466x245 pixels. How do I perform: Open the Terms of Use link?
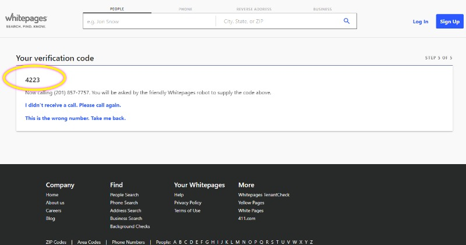pos(187,211)
